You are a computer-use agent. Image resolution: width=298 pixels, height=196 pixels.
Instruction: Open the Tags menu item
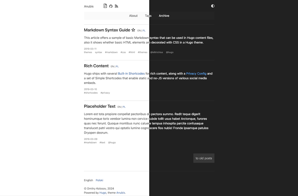(x=148, y=16)
